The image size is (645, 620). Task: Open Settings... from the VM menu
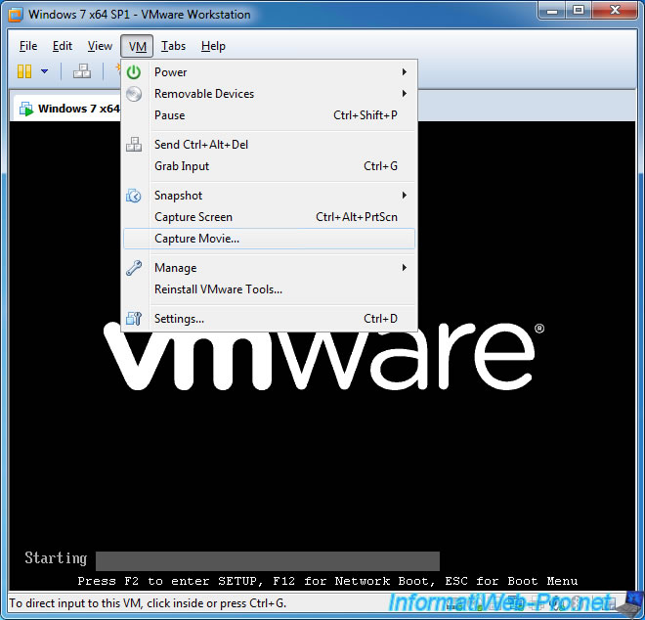pos(269,319)
